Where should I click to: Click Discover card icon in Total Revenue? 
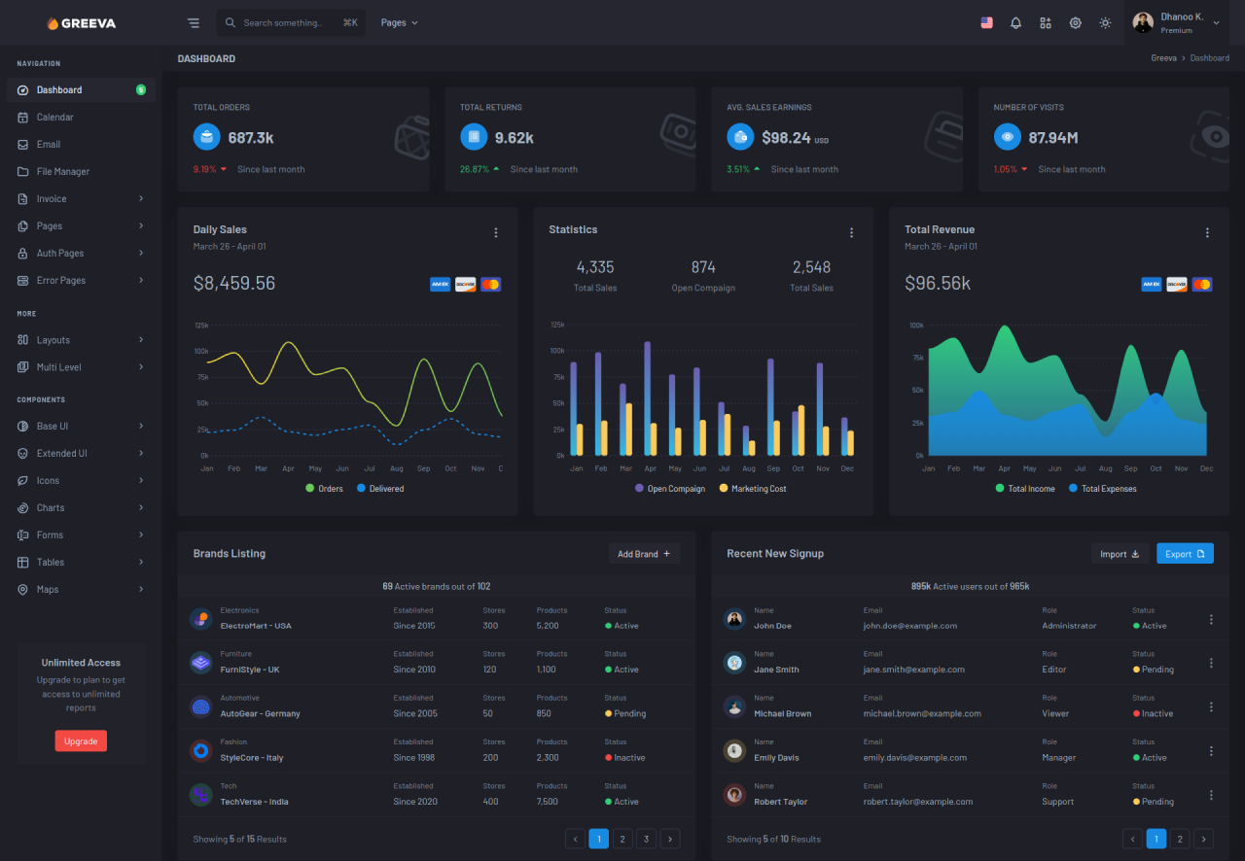pos(1177,285)
